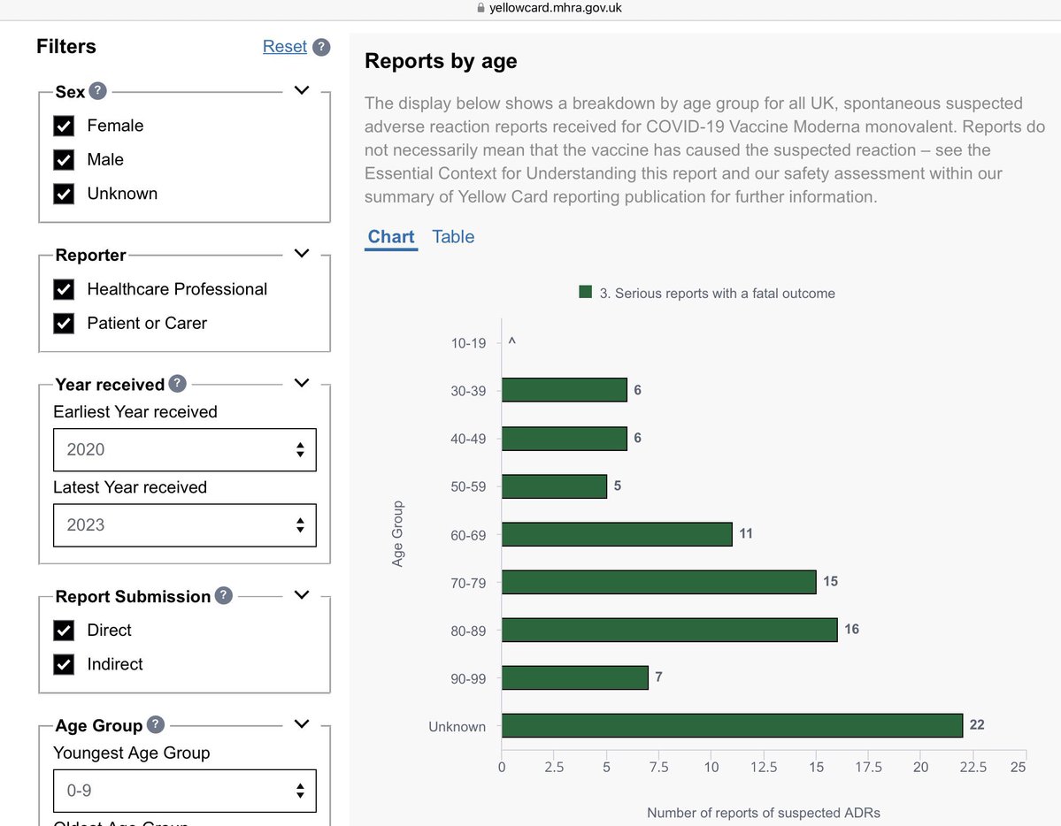Uncheck the Indirect report submission checkbox
Viewport: 1061px width, 826px height.
tap(64, 664)
